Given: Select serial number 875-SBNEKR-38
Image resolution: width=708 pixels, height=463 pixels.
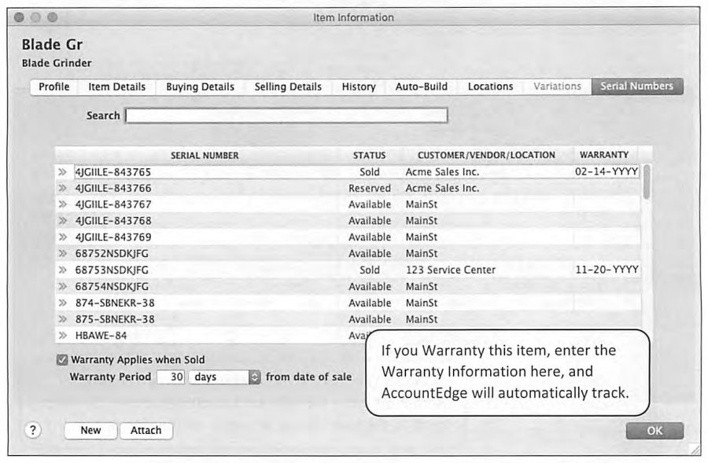Looking at the screenshot, I should 115,319.
